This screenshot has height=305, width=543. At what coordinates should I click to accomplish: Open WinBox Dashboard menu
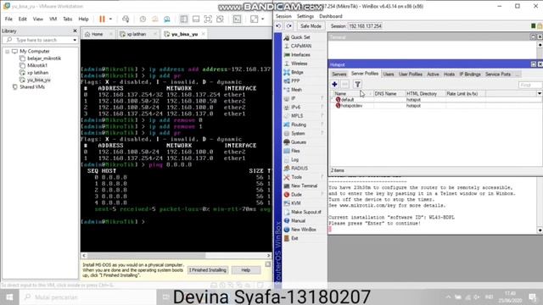pyautogui.click(x=330, y=16)
